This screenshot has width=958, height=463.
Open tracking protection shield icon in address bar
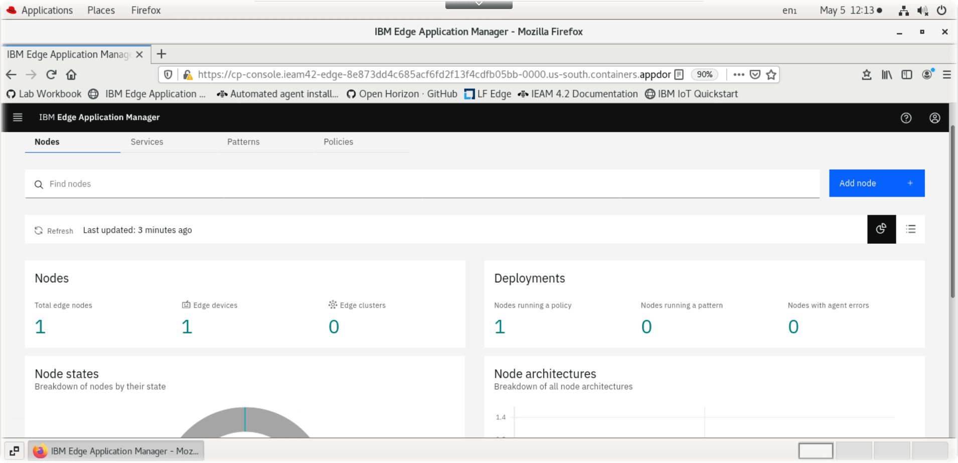pyautogui.click(x=168, y=75)
